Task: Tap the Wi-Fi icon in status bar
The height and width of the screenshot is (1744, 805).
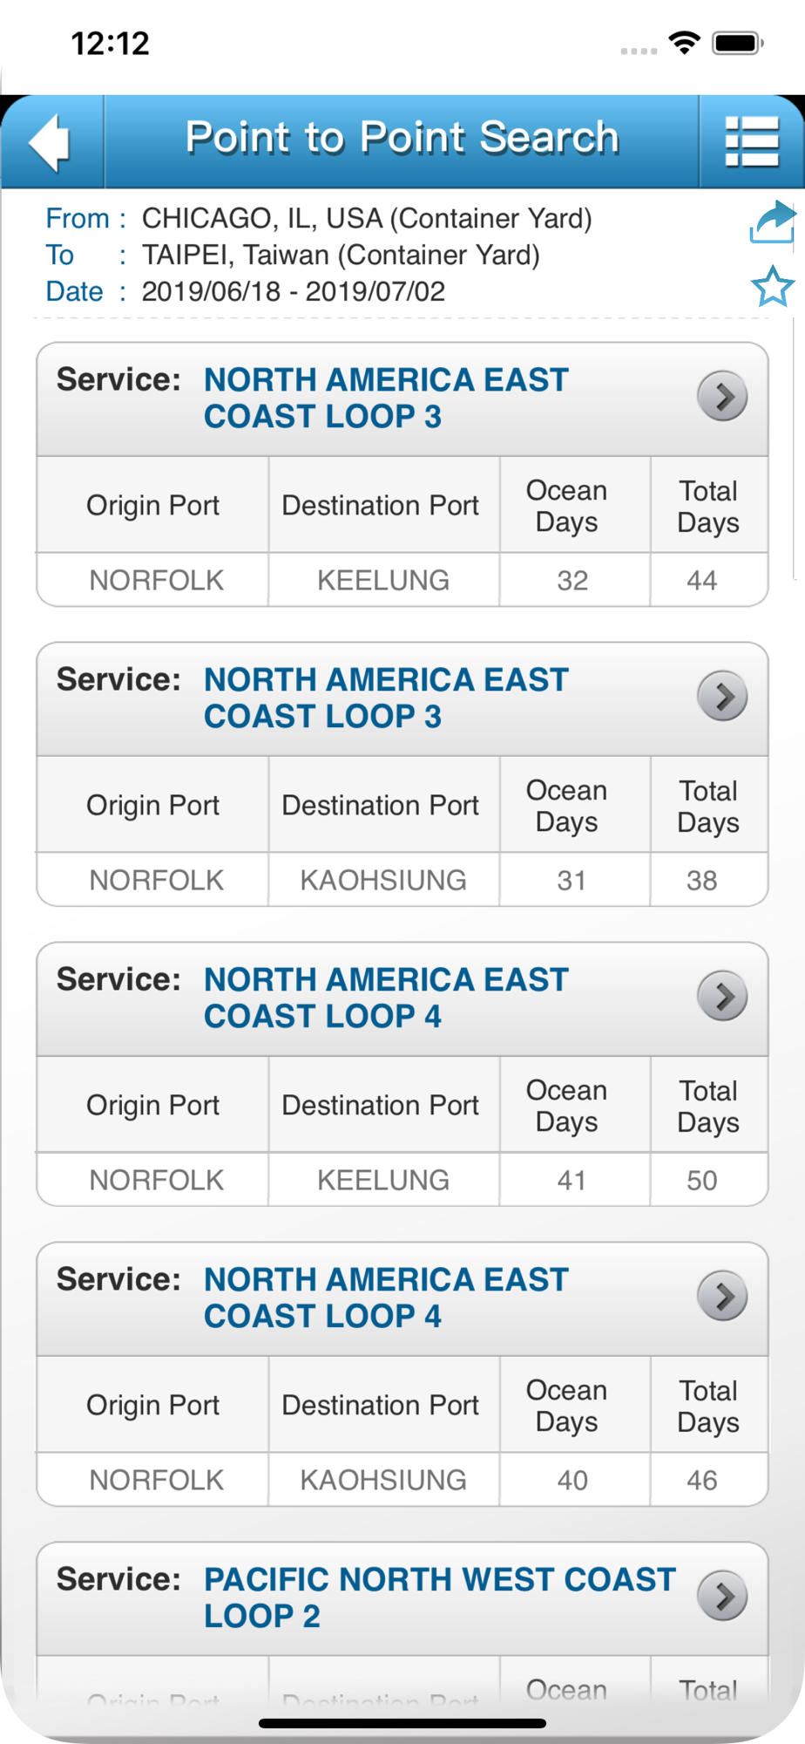Action: click(685, 43)
